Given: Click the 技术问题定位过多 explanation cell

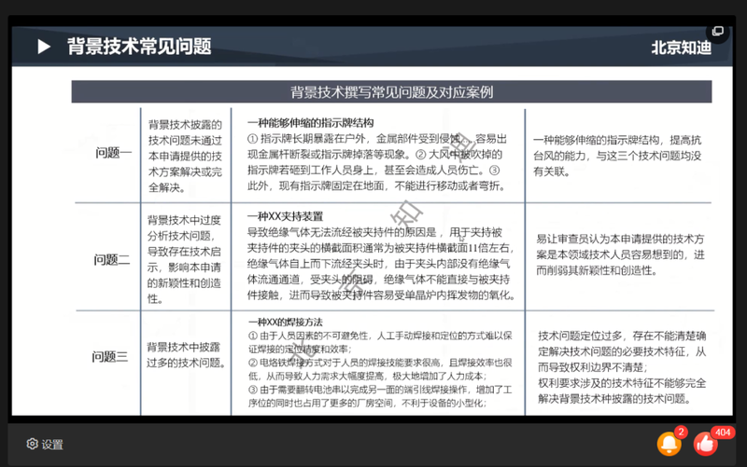Looking at the screenshot, I should point(622,360).
